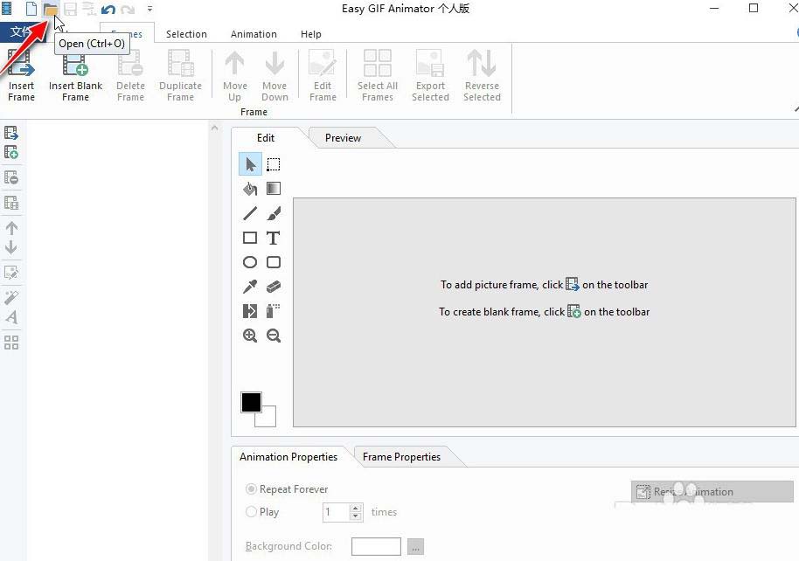This screenshot has height=561, width=799.
Task: Click Select All Frames in the ribbon
Action: [378, 76]
